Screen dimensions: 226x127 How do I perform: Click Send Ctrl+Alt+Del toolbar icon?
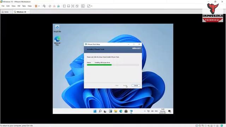(44, 6)
